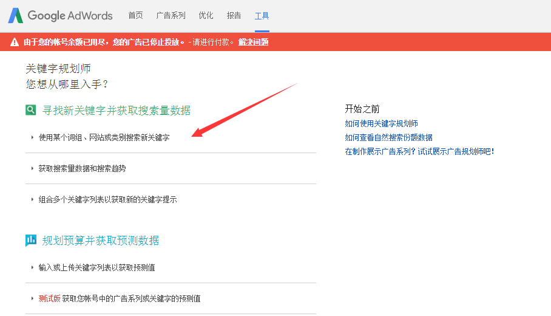Expand 使用某个词组、网站或类别搜索新关键字 arrow
Image resolution: width=551 pixels, height=316 pixels.
[32, 137]
